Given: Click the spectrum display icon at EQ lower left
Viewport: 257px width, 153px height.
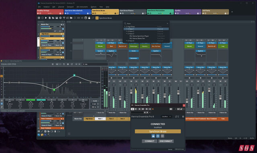Looking at the screenshot, I should click(2, 104).
